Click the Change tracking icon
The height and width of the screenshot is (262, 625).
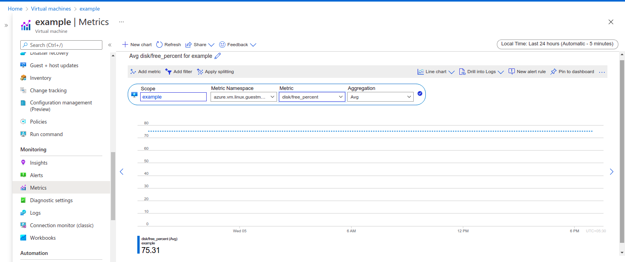(23, 90)
